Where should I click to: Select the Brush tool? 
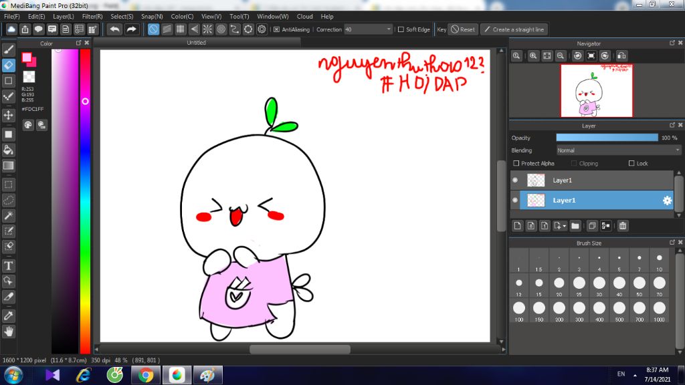coord(9,49)
